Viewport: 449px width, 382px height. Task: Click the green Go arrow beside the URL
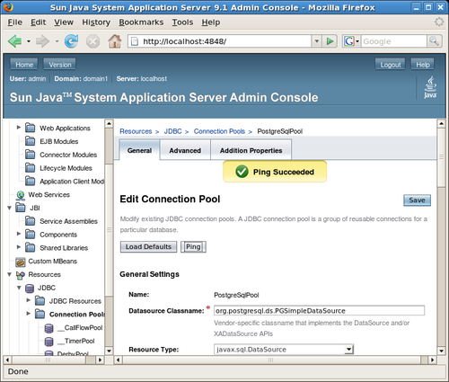click(x=330, y=41)
